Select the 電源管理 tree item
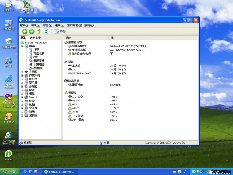The width and height of the screenshot is (233, 175). pyautogui.click(x=39, y=61)
